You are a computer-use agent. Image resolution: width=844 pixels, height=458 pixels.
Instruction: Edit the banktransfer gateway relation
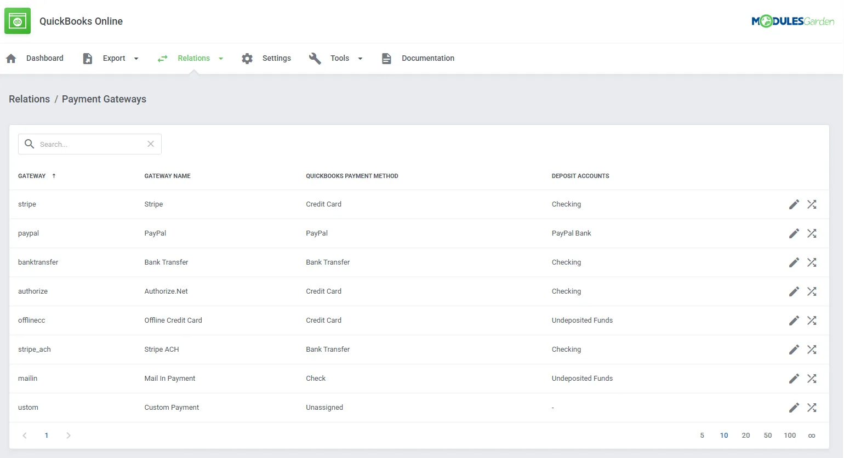pos(794,262)
